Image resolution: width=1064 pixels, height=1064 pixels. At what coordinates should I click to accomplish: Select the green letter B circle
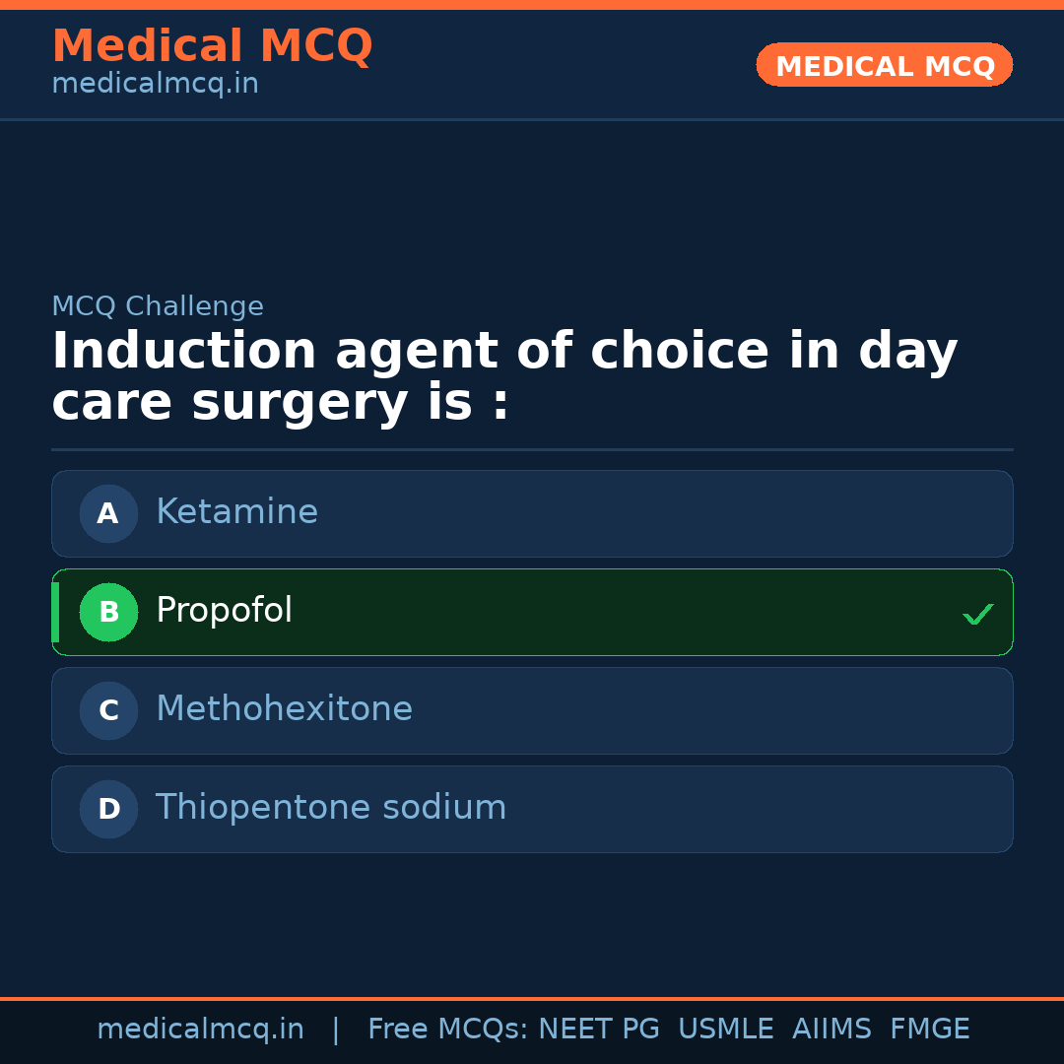point(108,612)
